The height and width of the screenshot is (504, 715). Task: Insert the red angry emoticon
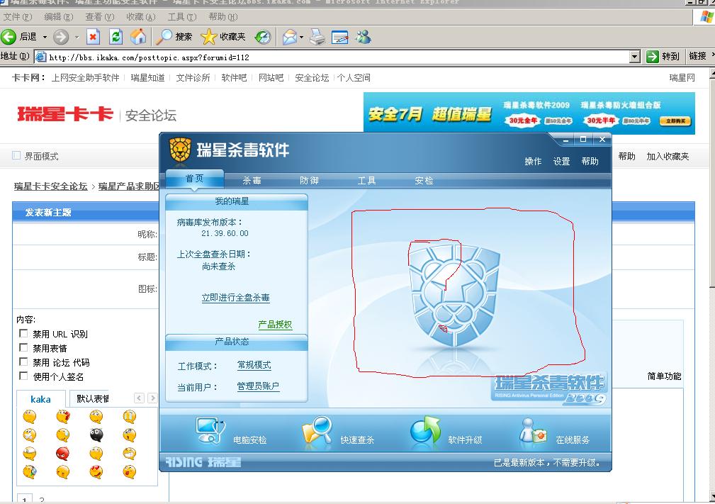[62, 454]
